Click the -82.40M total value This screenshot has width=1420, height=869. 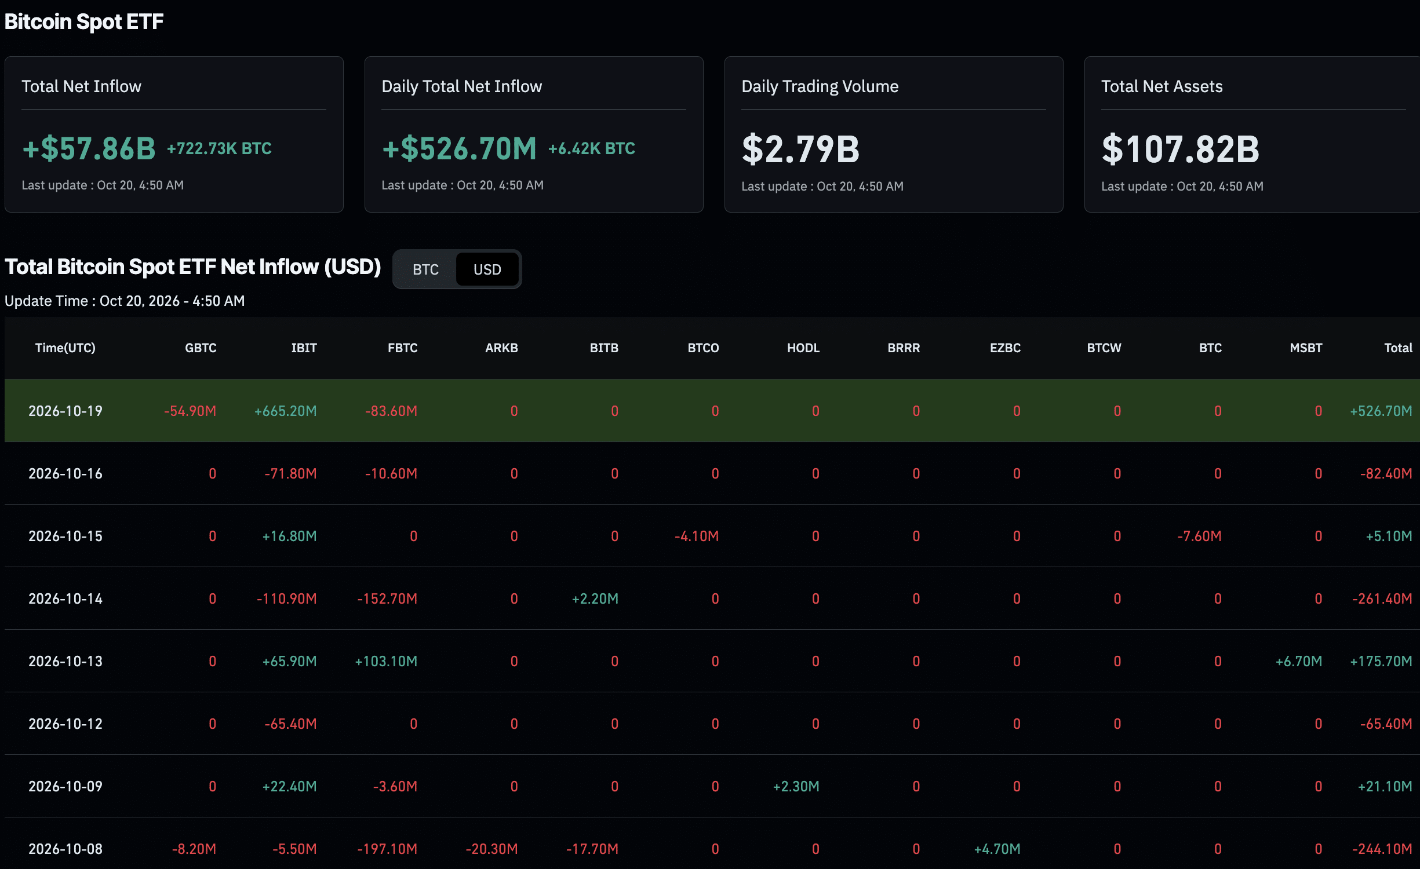pyautogui.click(x=1386, y=473)
